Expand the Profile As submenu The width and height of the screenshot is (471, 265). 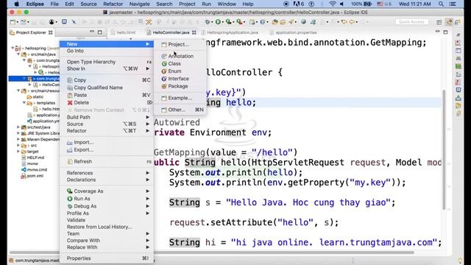click(107, 213)
